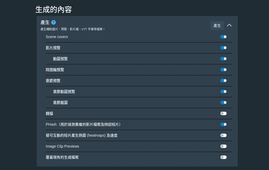Image resolution: width=269 pixels, height=170 pixels.
Task: Turn off the PHash toggle
Action: tap(224, 124)
